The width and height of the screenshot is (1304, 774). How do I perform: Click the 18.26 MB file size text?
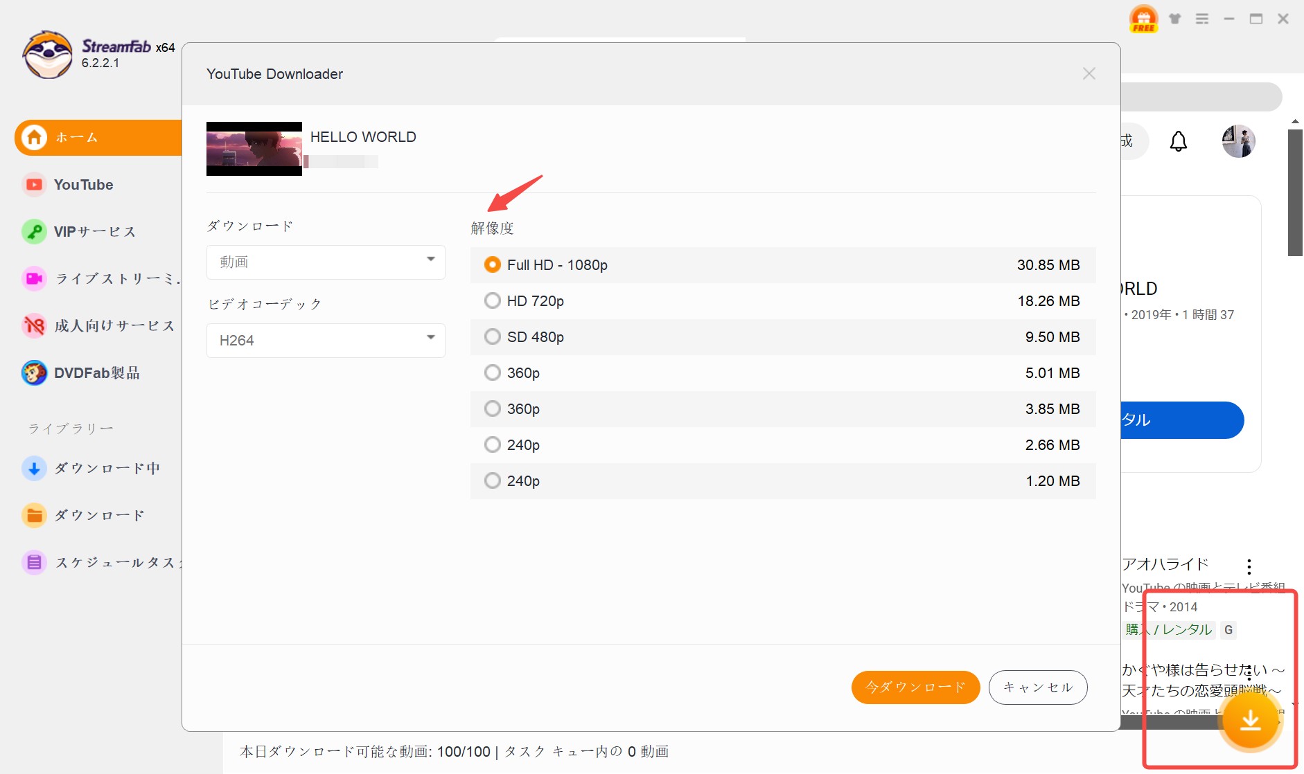tap(1048, 301)
